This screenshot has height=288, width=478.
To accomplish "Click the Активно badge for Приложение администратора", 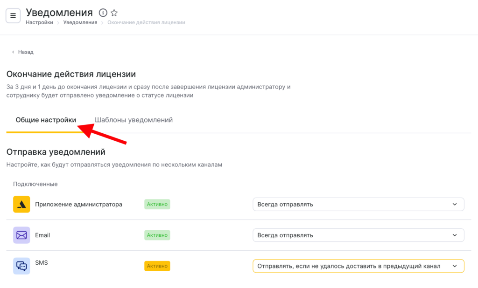I will pos(157,204).
